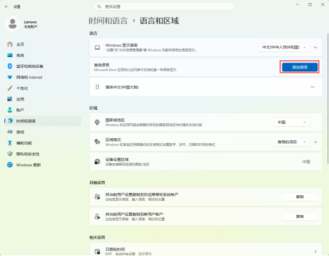Click the 简体中文 language drag handle icon
Viewport: 329px width, 256px height.
[x=97, y=87]
